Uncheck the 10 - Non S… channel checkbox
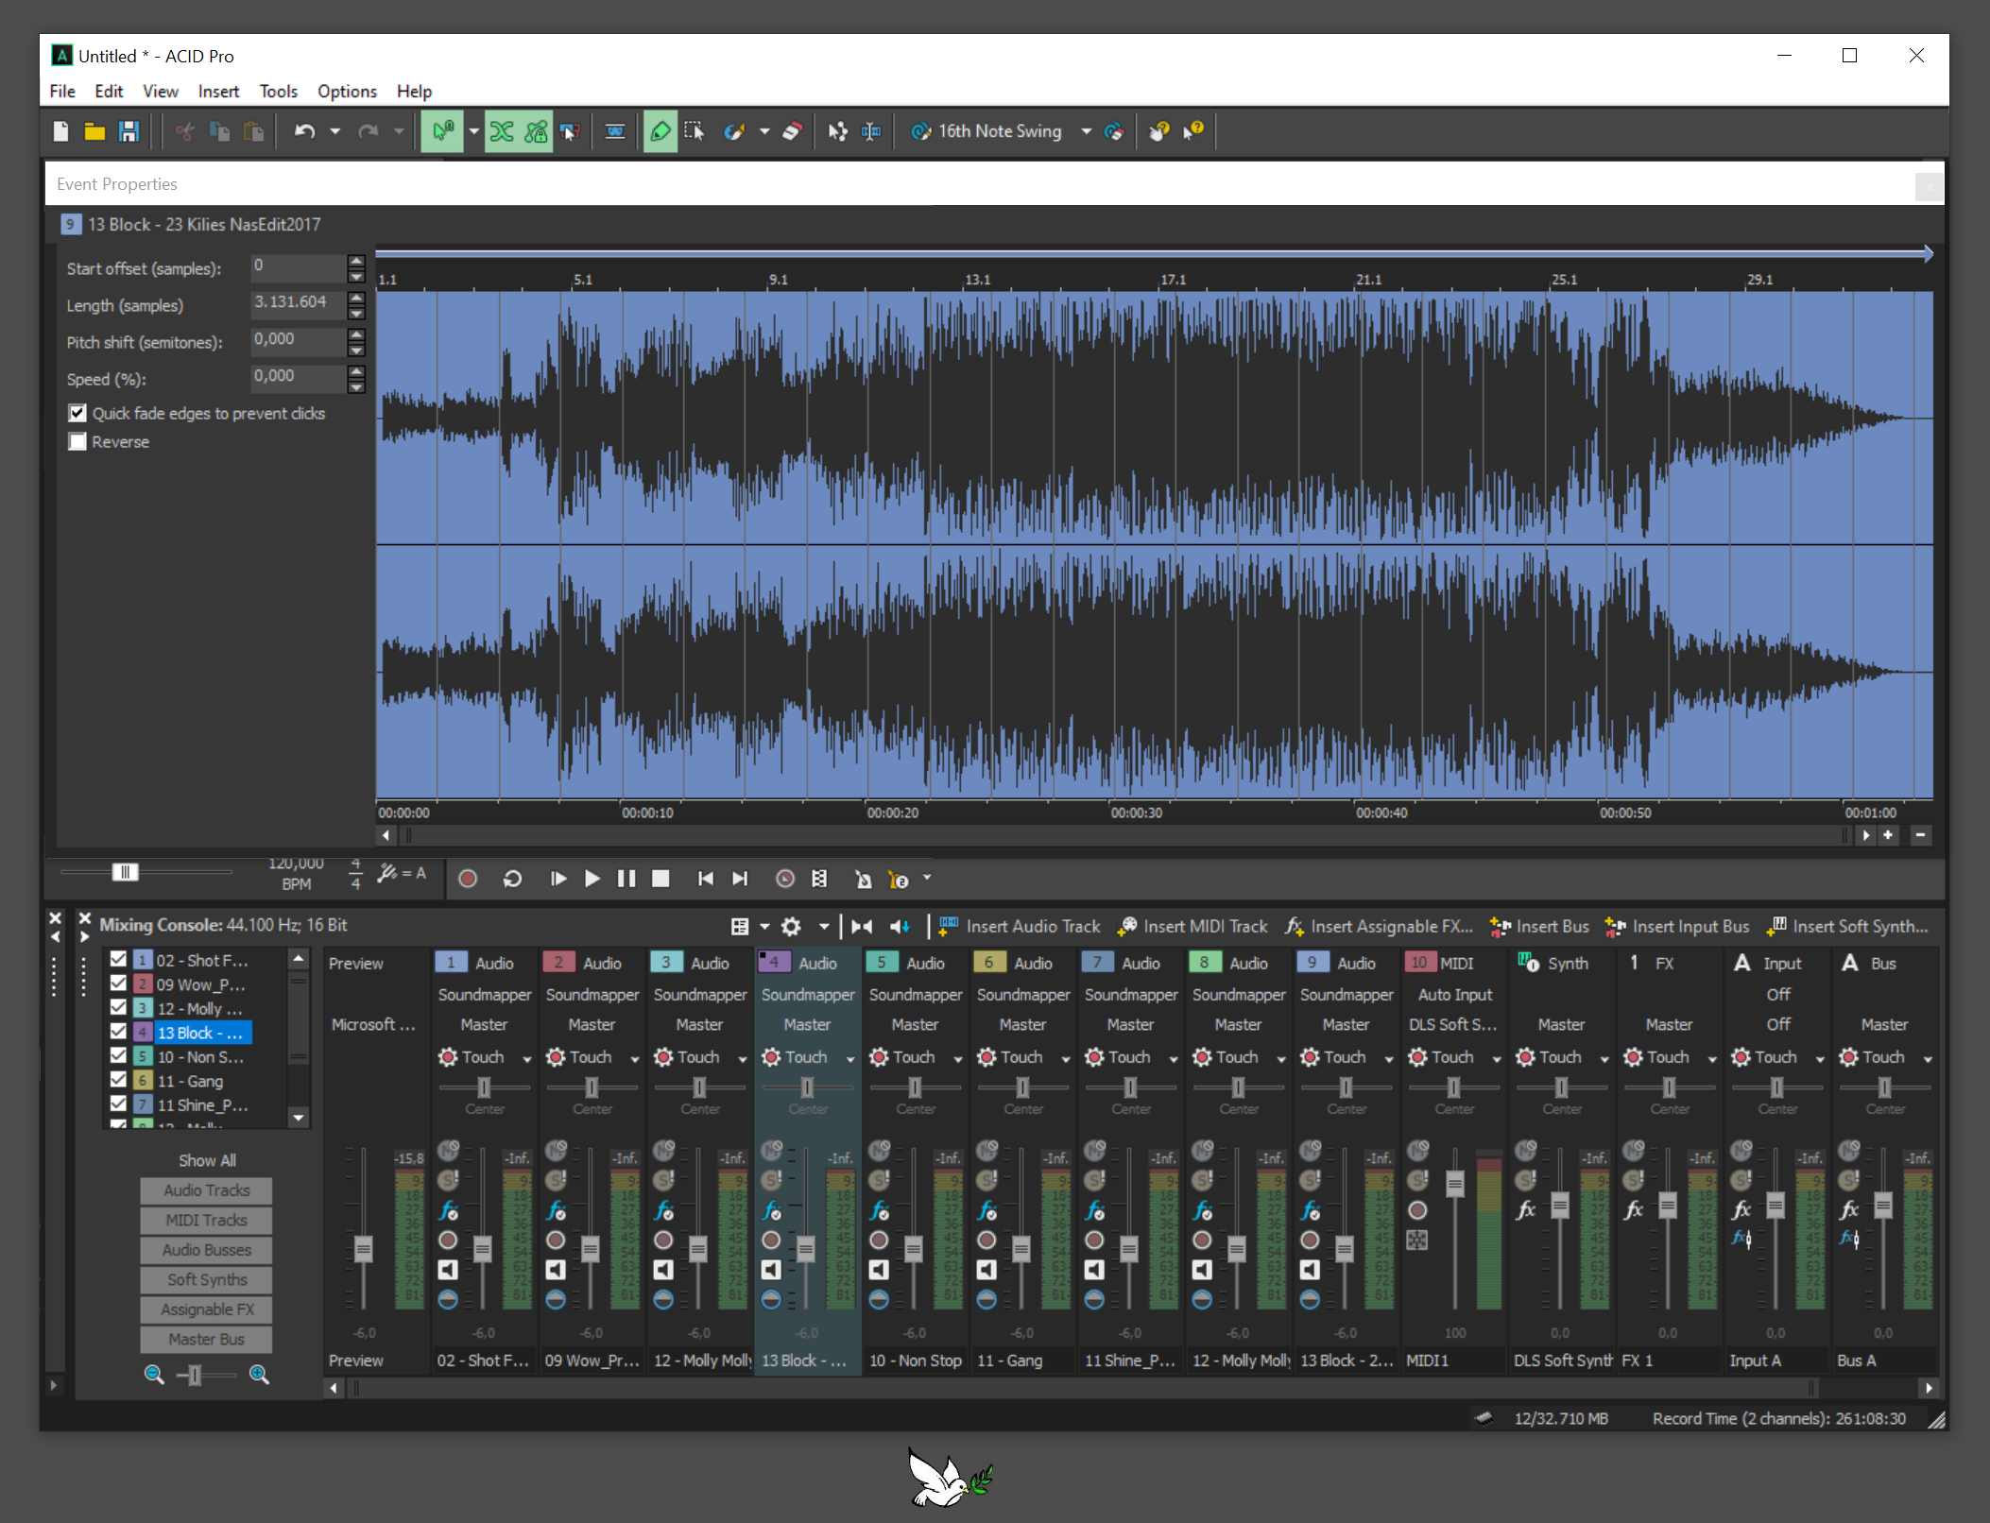The image size is (1990, 1523). (x=118, y=1055)
